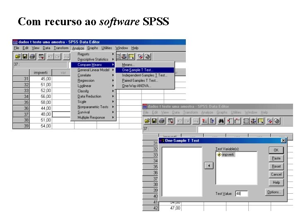Click the Go to Case icon in the right window
This screenshot has height=223, width=298.
click(205, 121)
